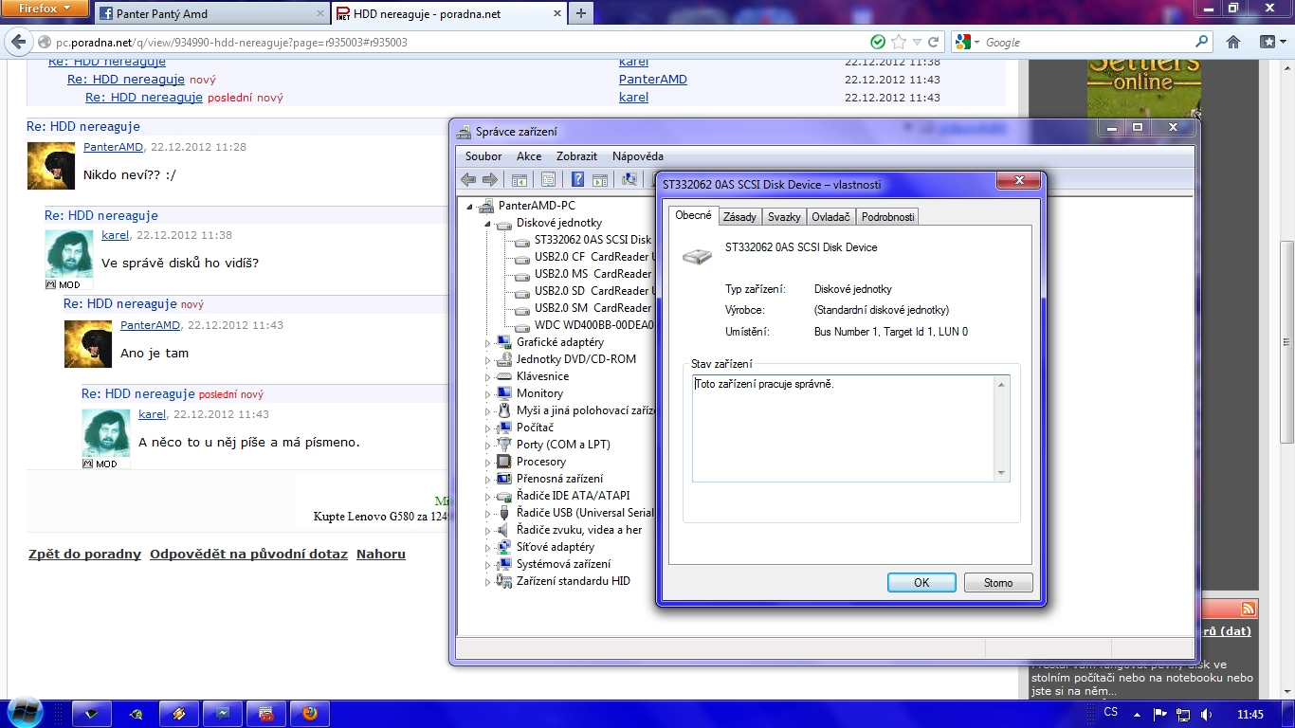The image size is (1295, 728).
Task: Open the Zobrazit menu
Action: [576, 156]
